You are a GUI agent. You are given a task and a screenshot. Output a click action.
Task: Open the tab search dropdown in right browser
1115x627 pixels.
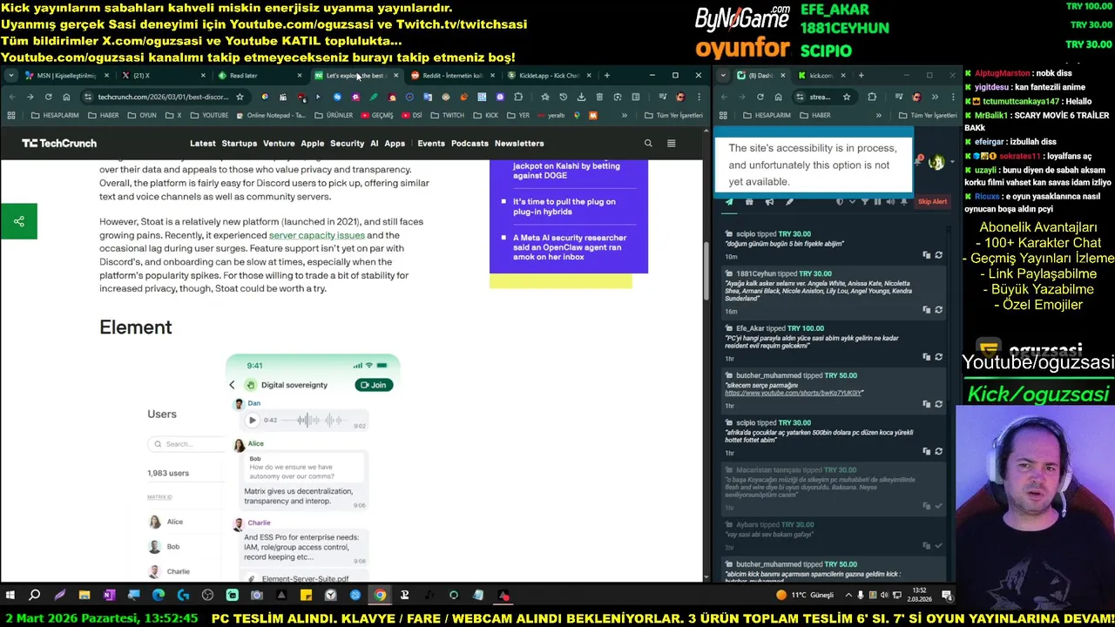[723, 76]
